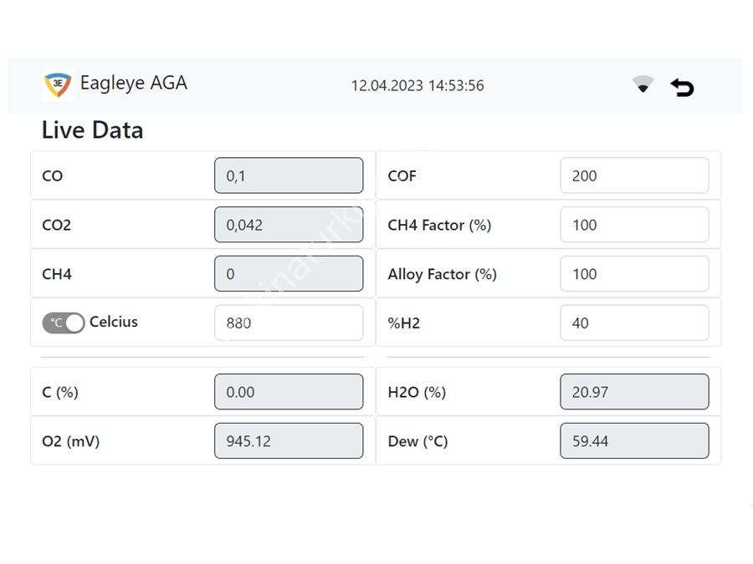Click the Eagleye AGA title text

click(133, 84)
